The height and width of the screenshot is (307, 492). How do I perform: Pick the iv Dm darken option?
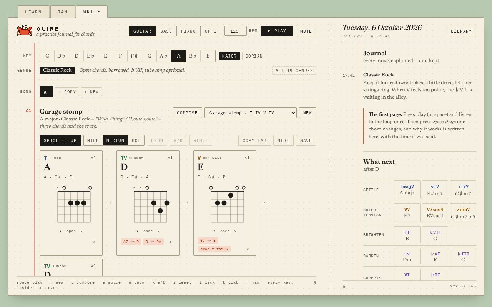(407, 256)
